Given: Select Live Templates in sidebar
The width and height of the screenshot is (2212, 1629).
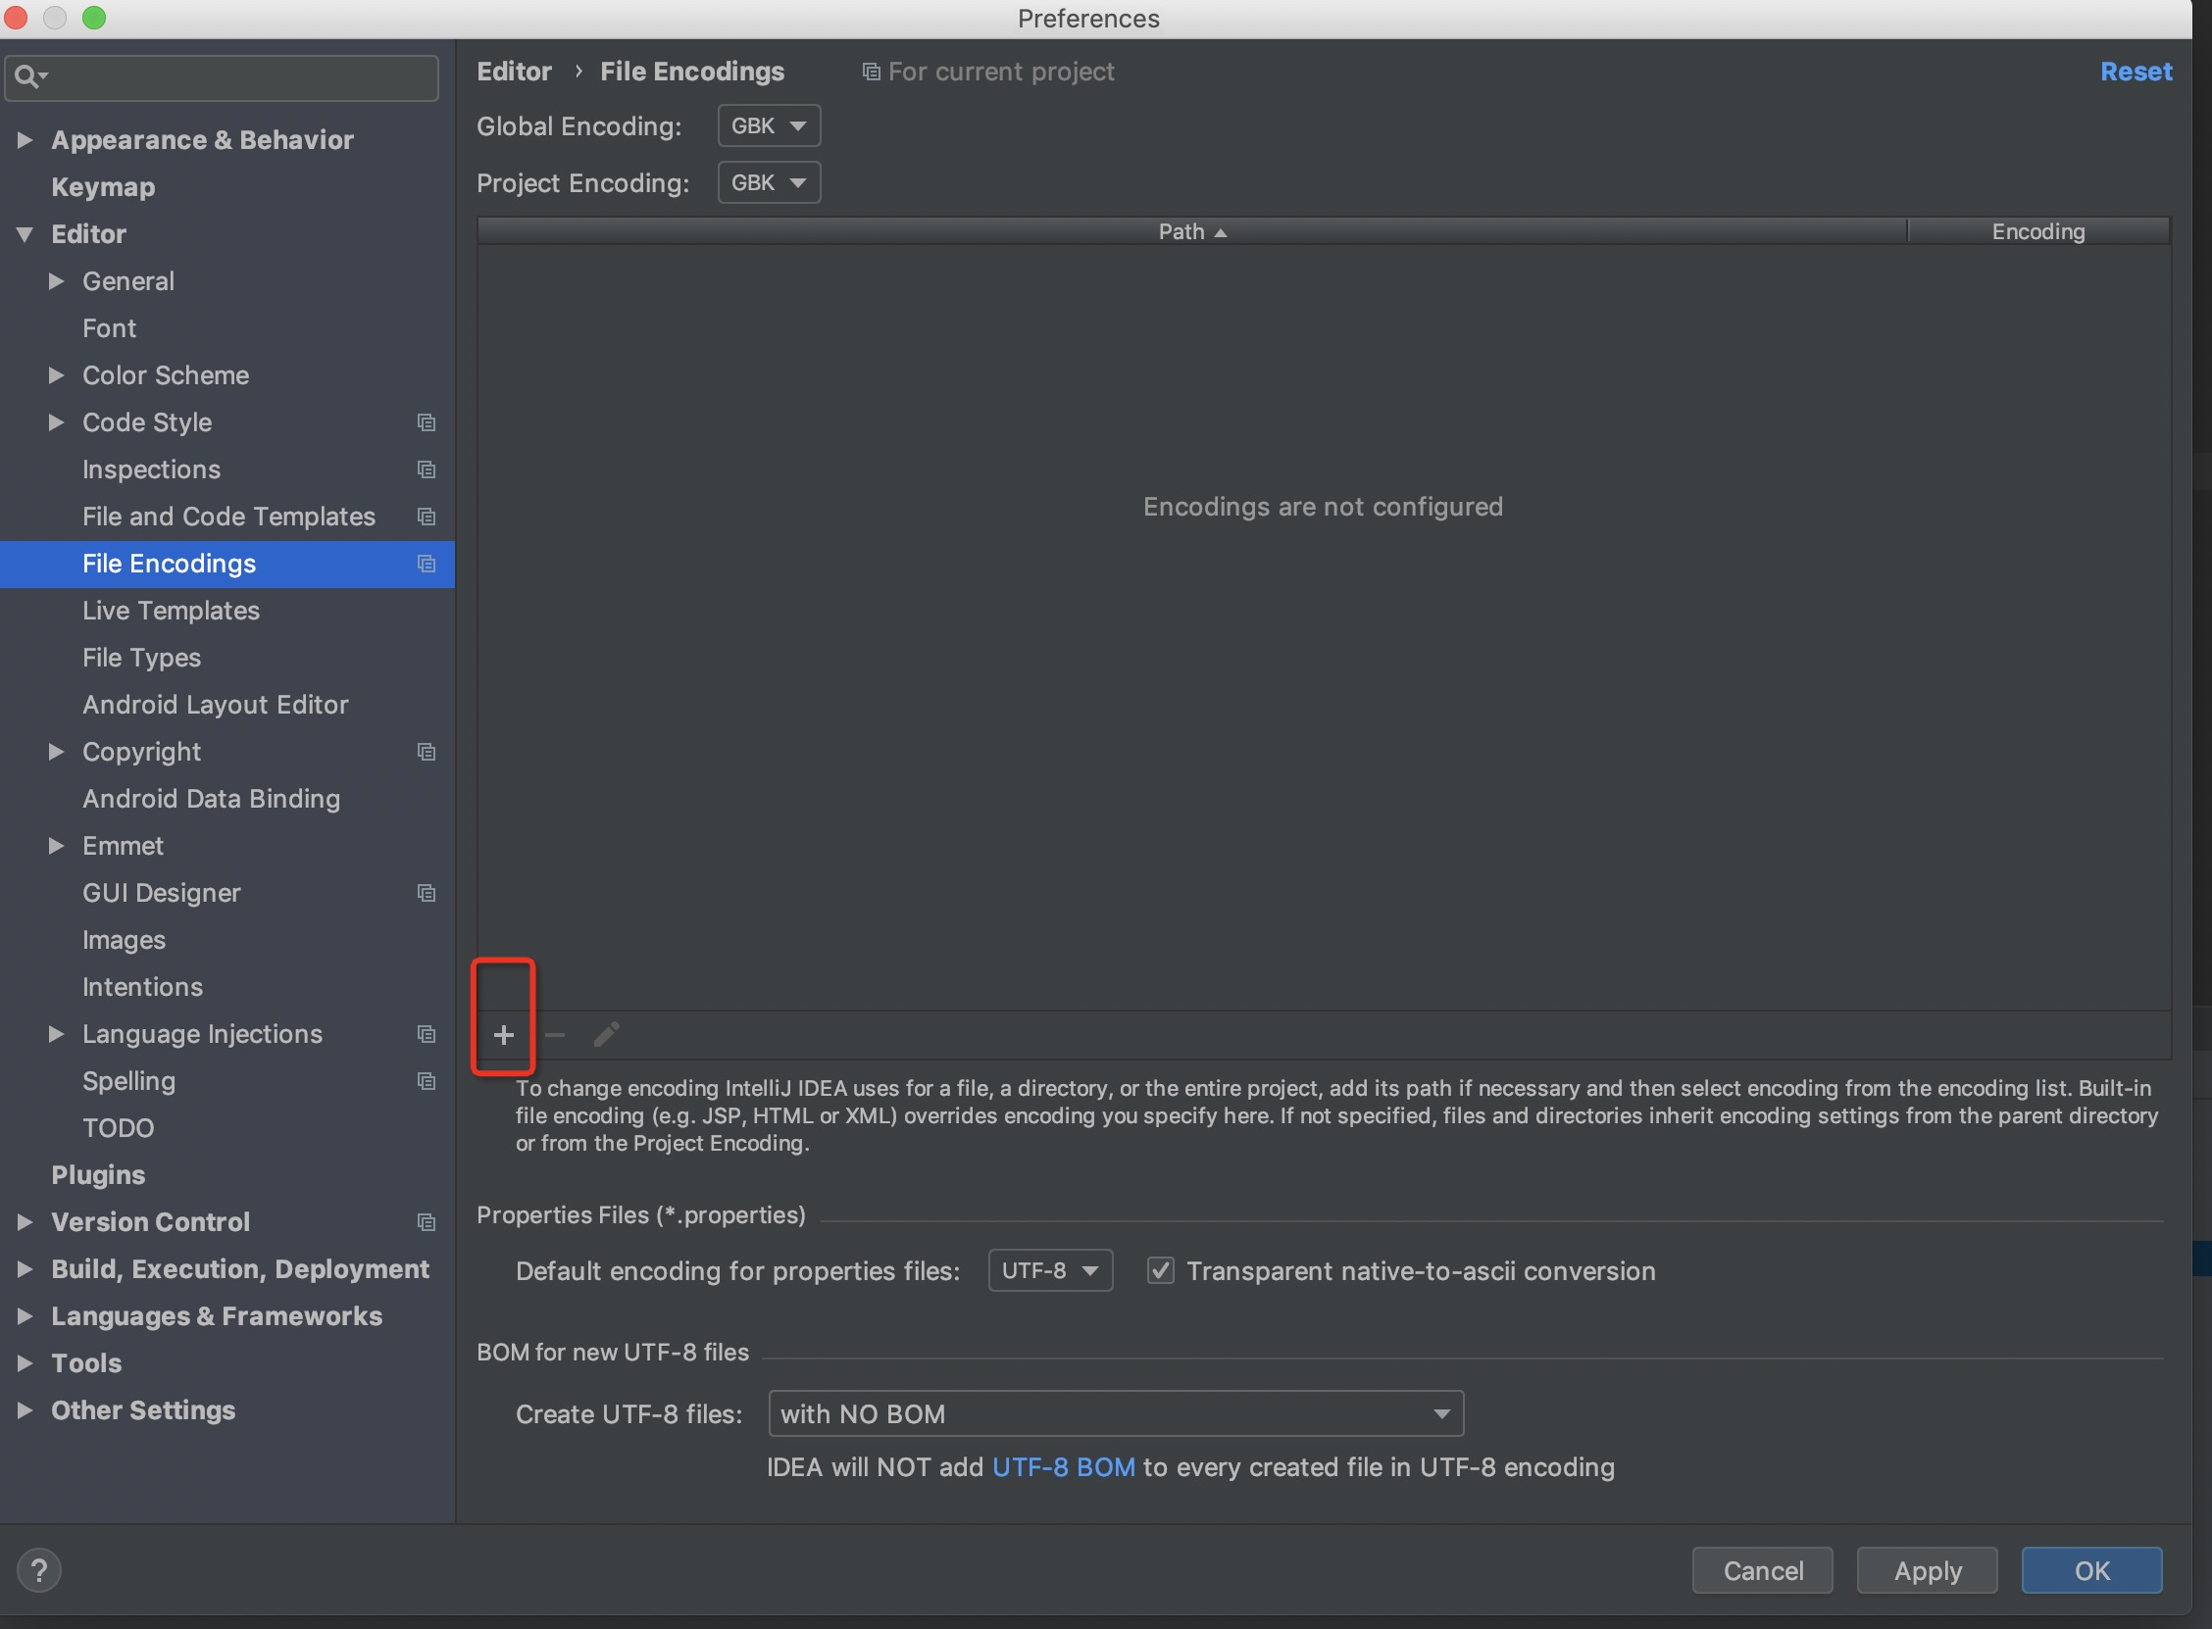Looking at the screenshot, I should pos(172,611).
